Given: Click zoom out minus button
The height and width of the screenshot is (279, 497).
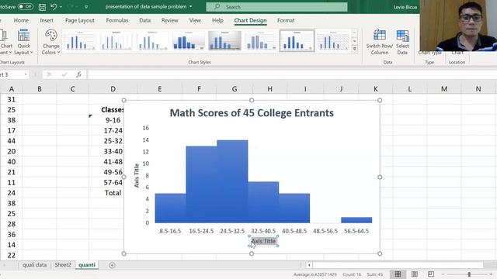Looking at the screenshot, I should click(443, 274).
